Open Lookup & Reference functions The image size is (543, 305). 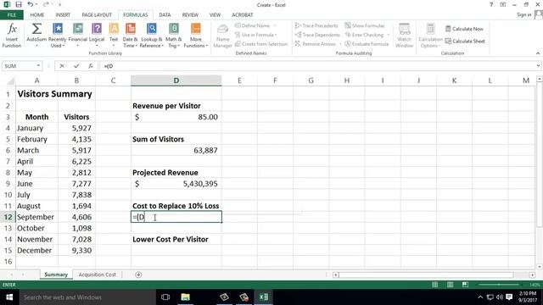[x=151, y=36]
